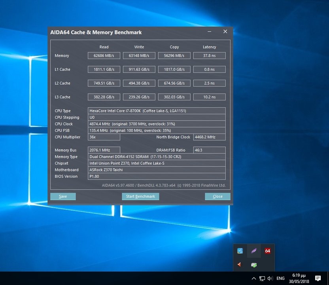This screenshot has width=329, height=285.
Task: Collapse the hidden tray icons chevron
Action: tap(254, 279)
